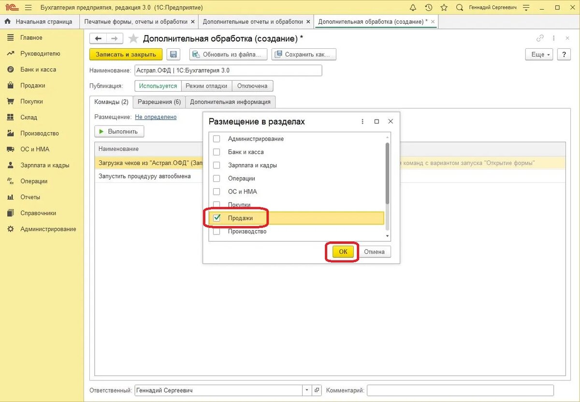Click the forward navigation arrow

pos(115,39)
